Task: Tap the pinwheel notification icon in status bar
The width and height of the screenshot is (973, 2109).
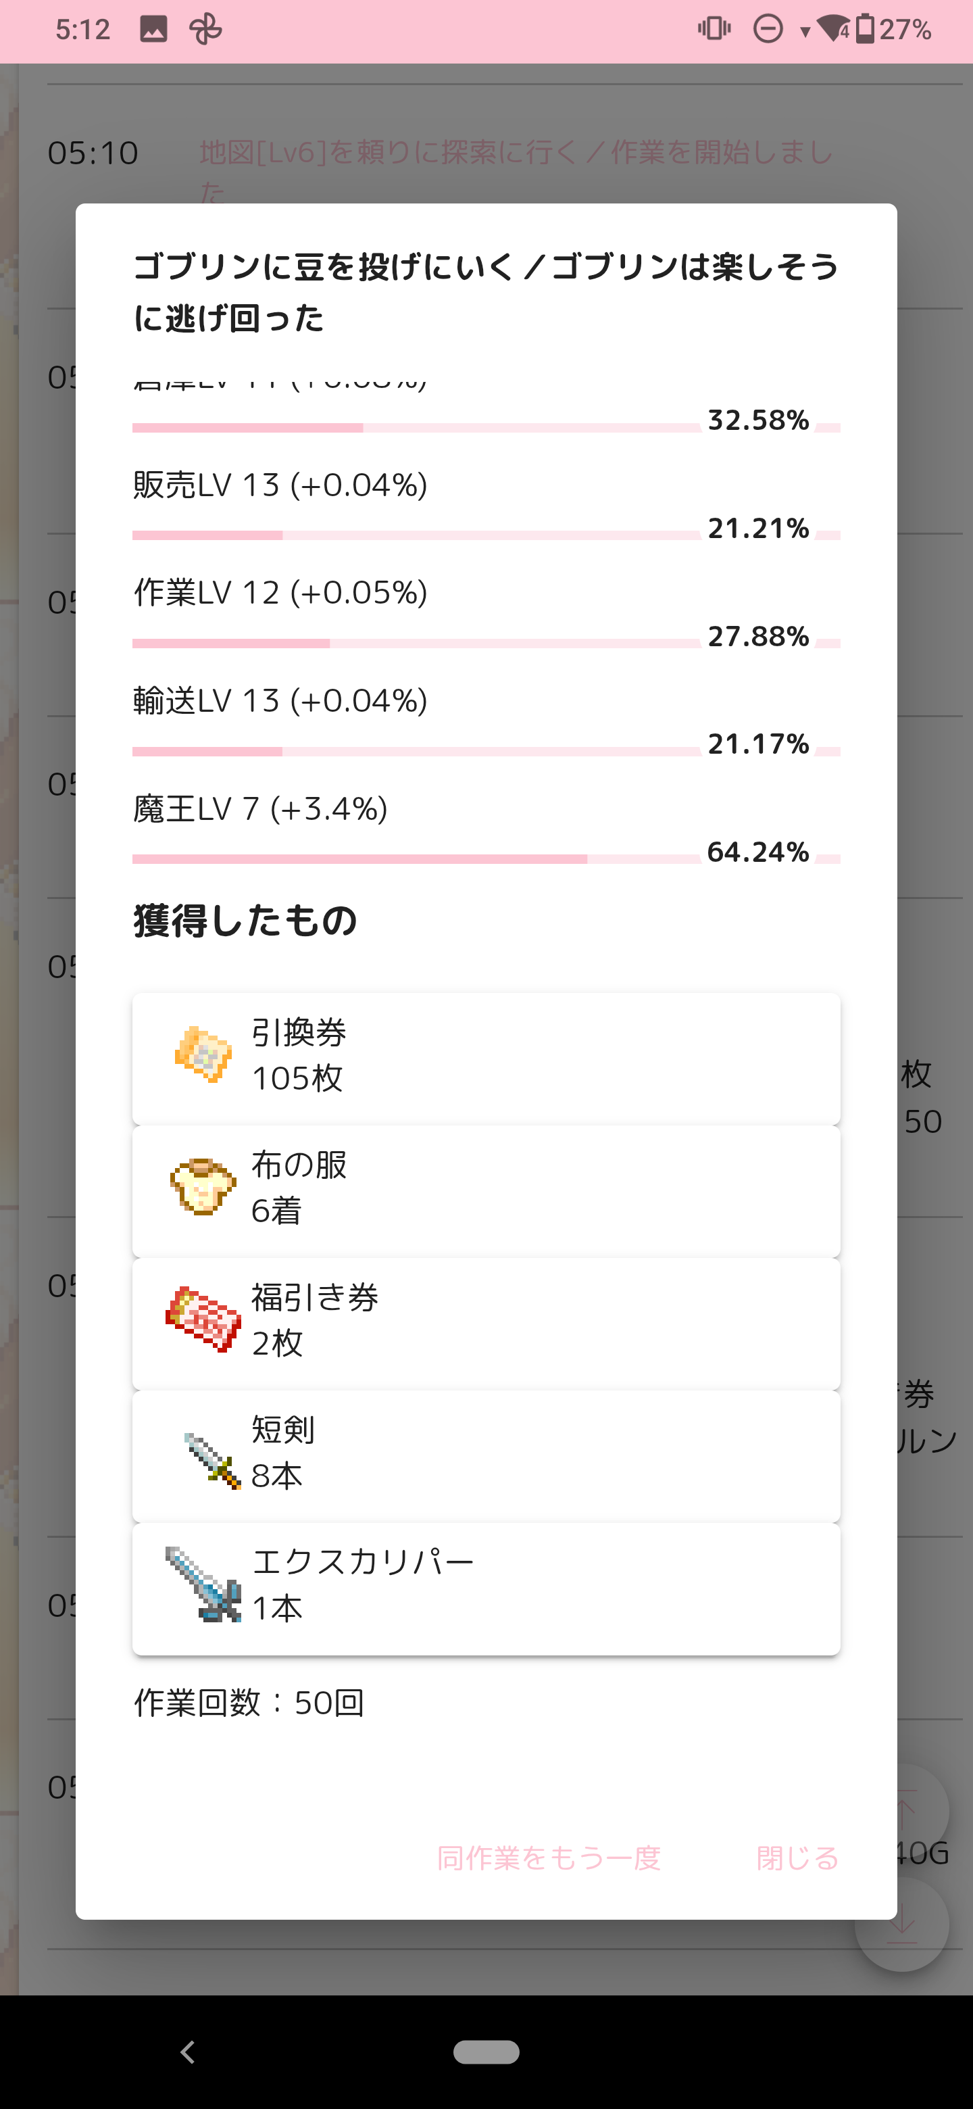Action: tap(205, 30)
